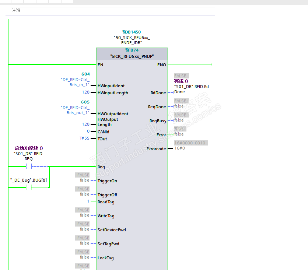308x270 pixels.
Task: Click the 注释 comment field
Action: tap(16, 10)
